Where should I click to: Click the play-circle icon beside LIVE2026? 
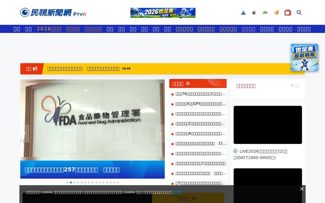pos(235,151)
